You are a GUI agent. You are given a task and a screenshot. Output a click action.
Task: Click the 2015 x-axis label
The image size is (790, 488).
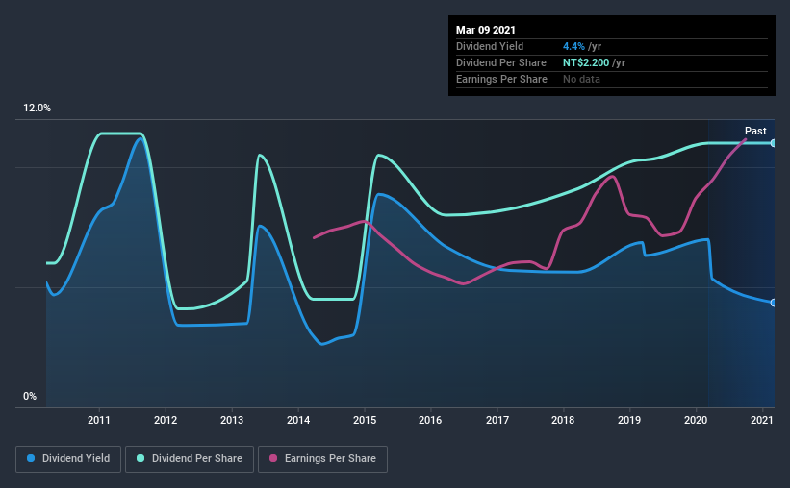point(365,420)
